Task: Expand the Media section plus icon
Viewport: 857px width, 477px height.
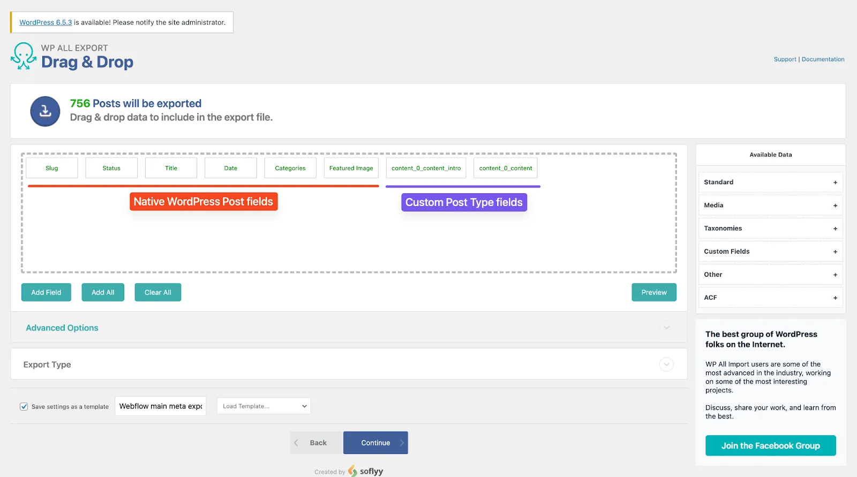Action: 835,206
